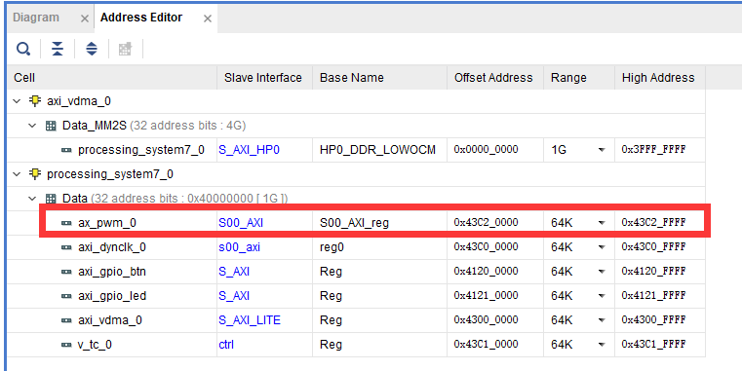Viewport: 742px width, 371px height.
Task: Click the Search magnifier toolbar icon
Action: point(23,49)
